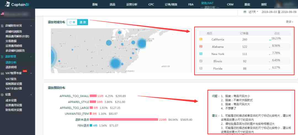Collapse the 设置 sidebar section
The height and width of the screenshot is (135, 298).
31,95
